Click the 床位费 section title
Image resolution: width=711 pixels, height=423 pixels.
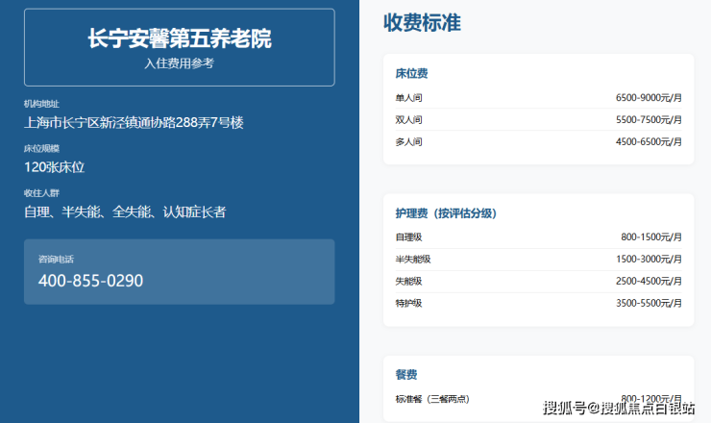[412, 73]
